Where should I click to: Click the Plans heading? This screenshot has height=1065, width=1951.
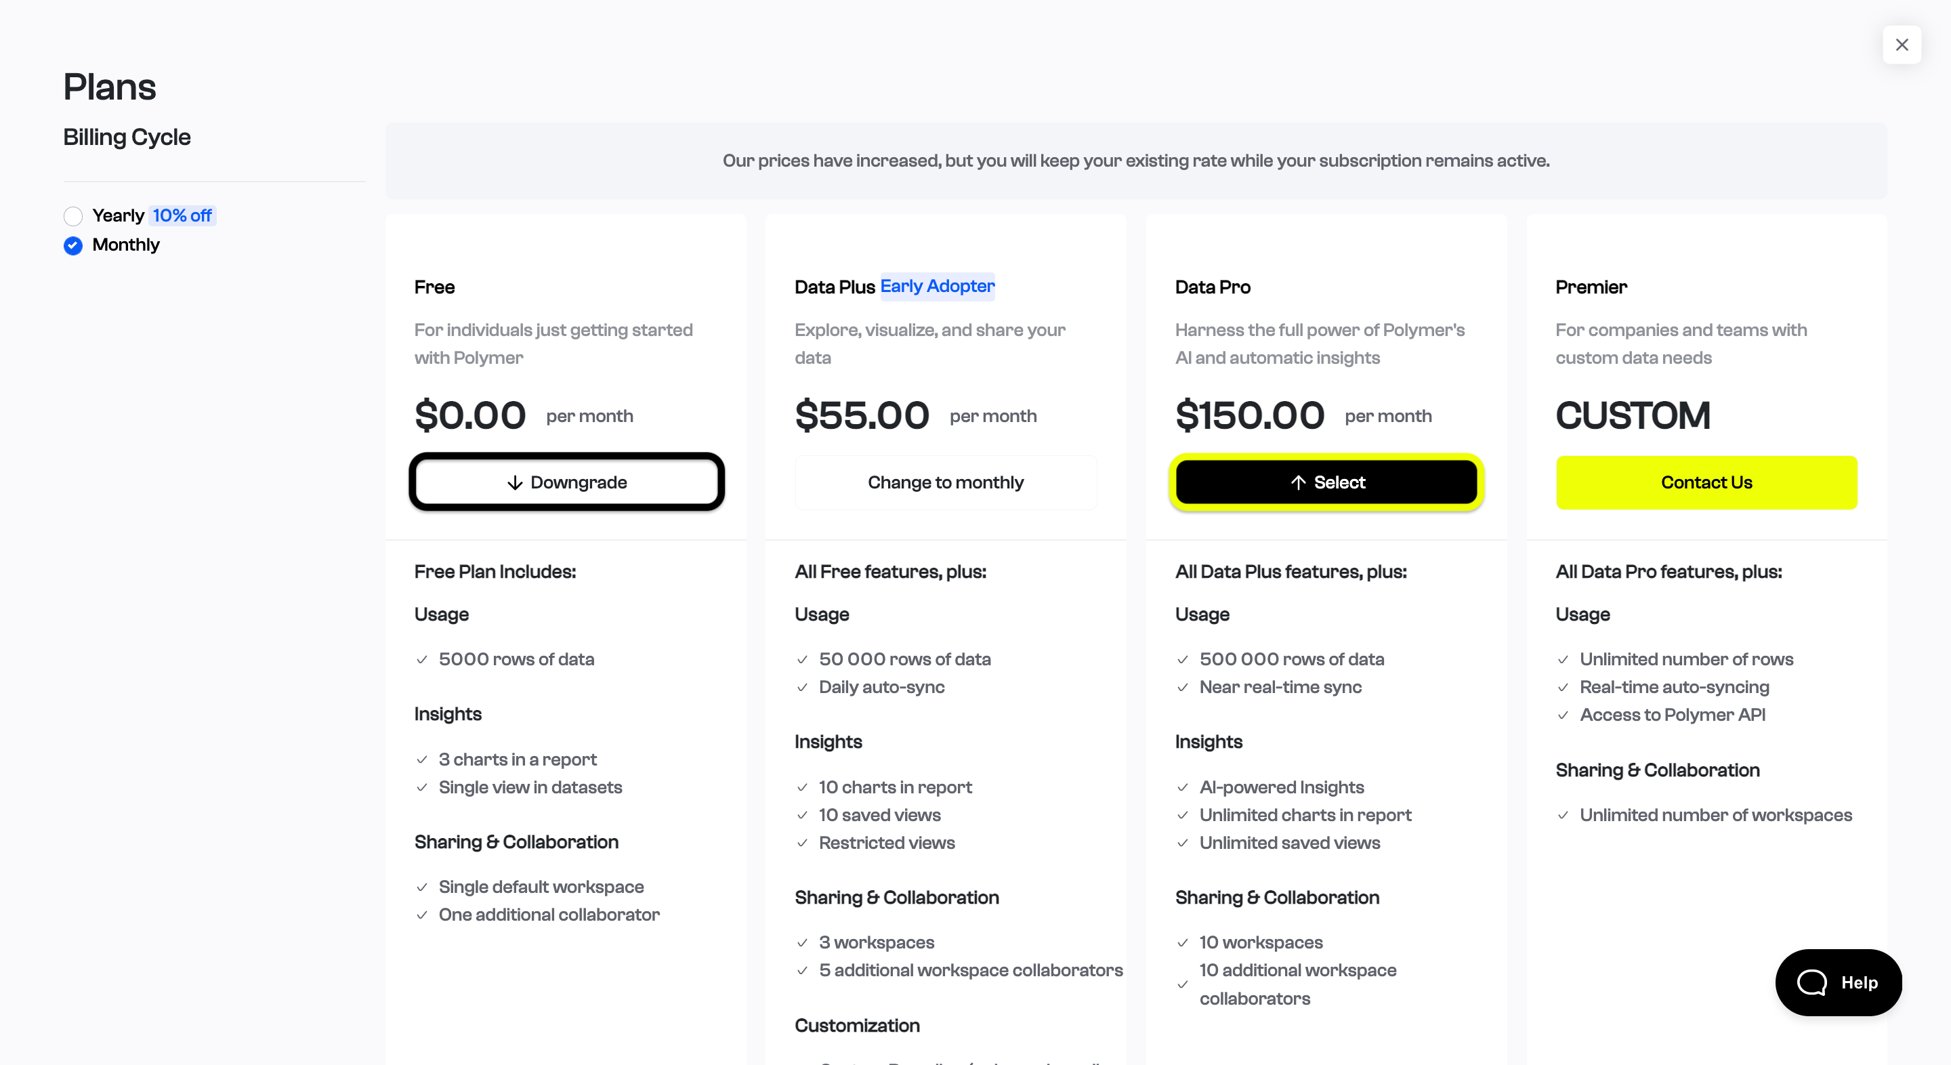pos(110,87)
